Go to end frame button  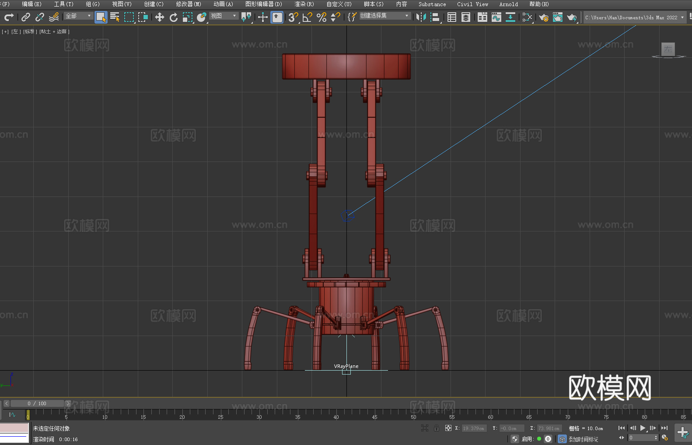tap(664, 428)
